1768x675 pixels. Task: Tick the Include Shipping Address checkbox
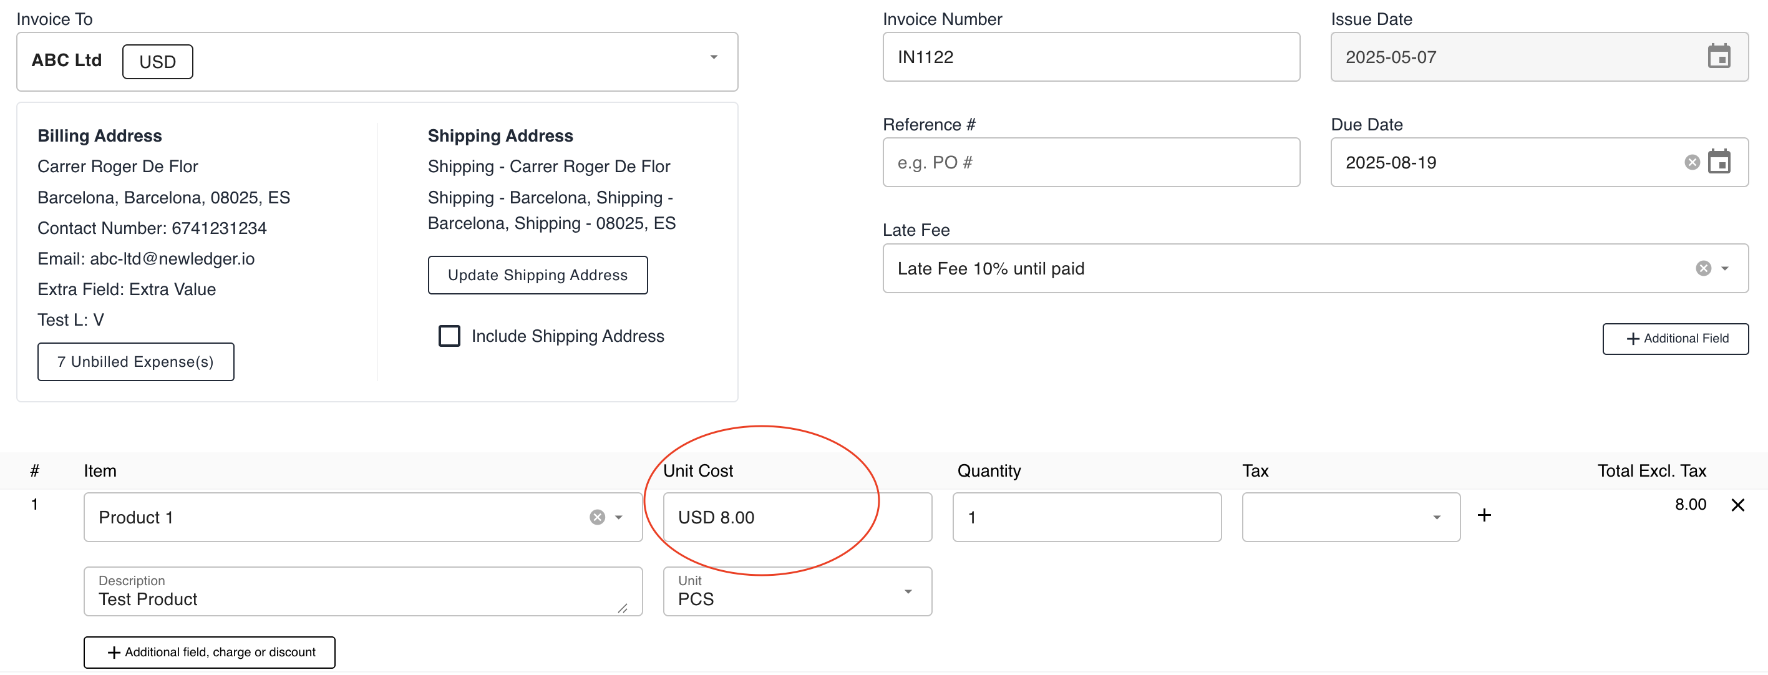450,336
